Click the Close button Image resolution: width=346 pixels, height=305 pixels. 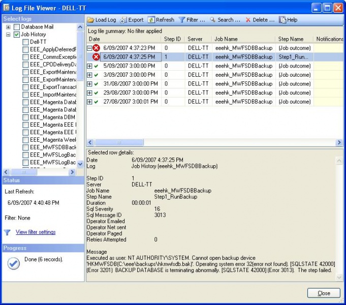coord(324,293)
